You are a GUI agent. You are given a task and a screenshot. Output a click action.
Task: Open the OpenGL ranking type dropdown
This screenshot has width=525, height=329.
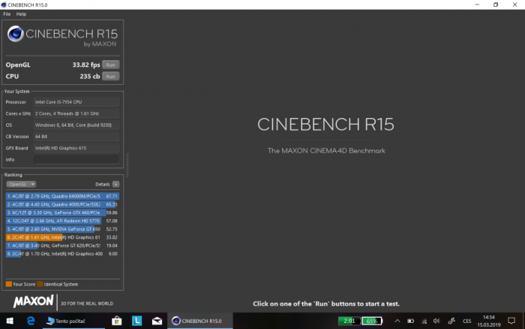[x=21, y=184]
